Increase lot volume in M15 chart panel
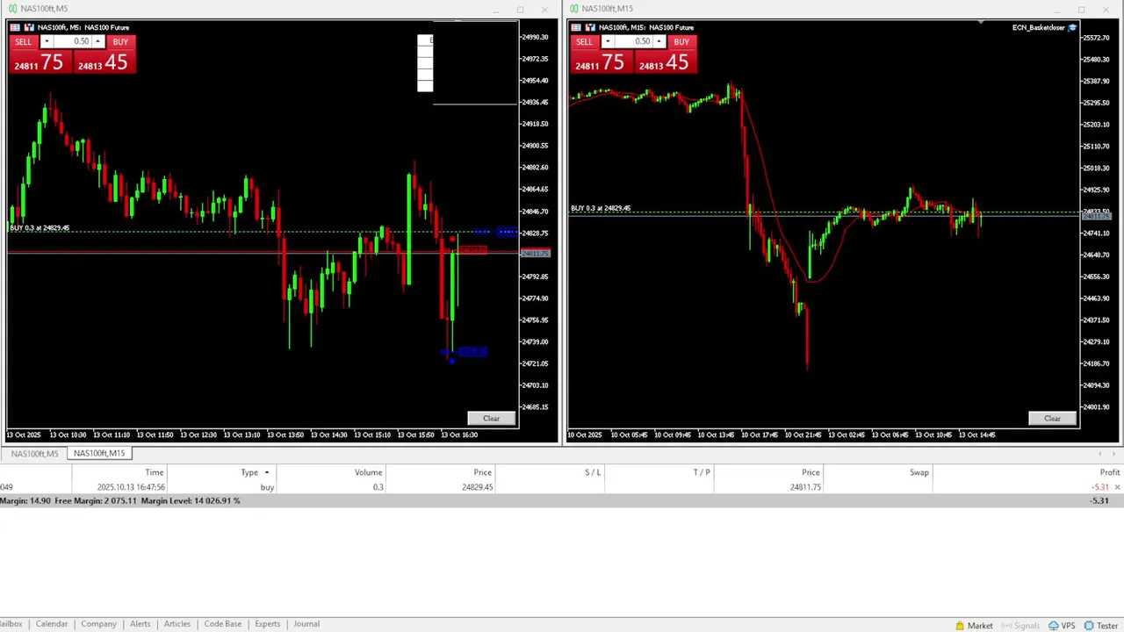 pyautogui.click(x=659, y=41)
